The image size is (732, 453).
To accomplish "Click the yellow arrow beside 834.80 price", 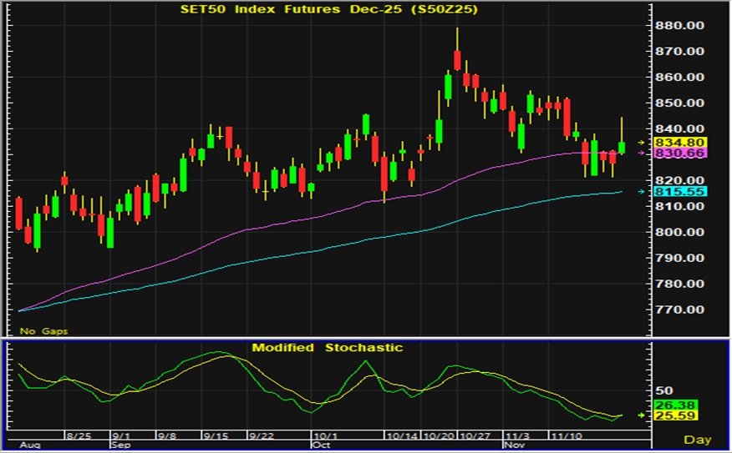I will tap(641, 143).
